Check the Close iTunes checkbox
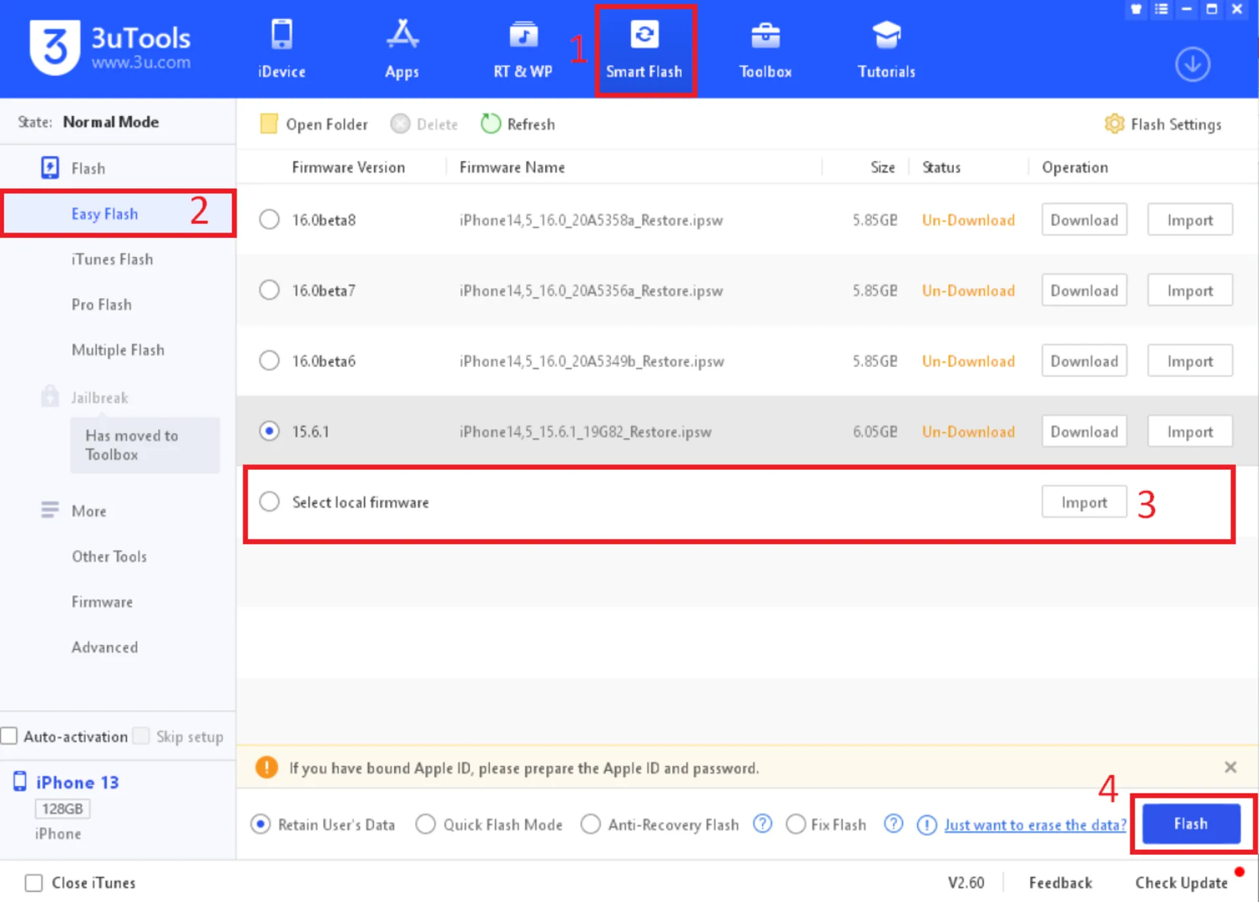 33,882
